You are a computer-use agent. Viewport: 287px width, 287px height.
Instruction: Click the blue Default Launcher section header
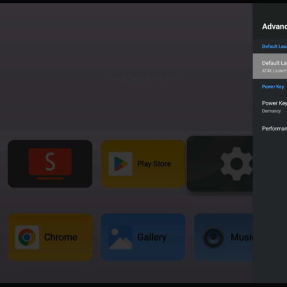point(274,46)
